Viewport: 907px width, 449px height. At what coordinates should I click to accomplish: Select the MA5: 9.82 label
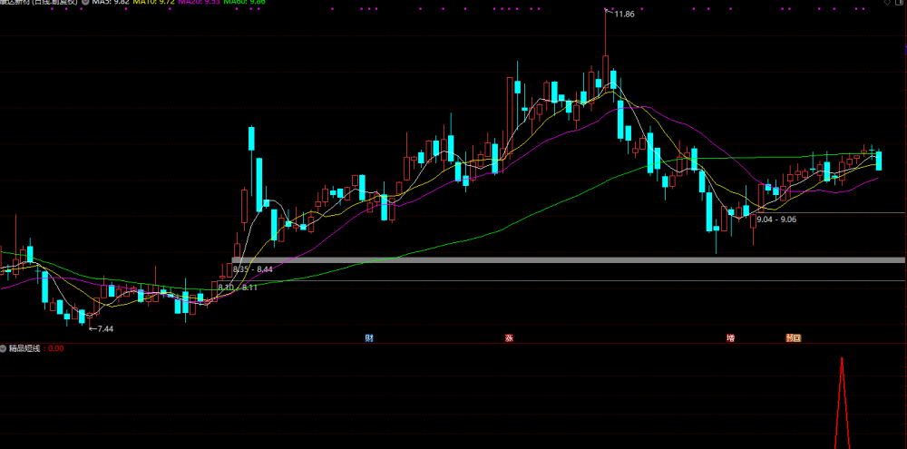(x=111, y=3)
